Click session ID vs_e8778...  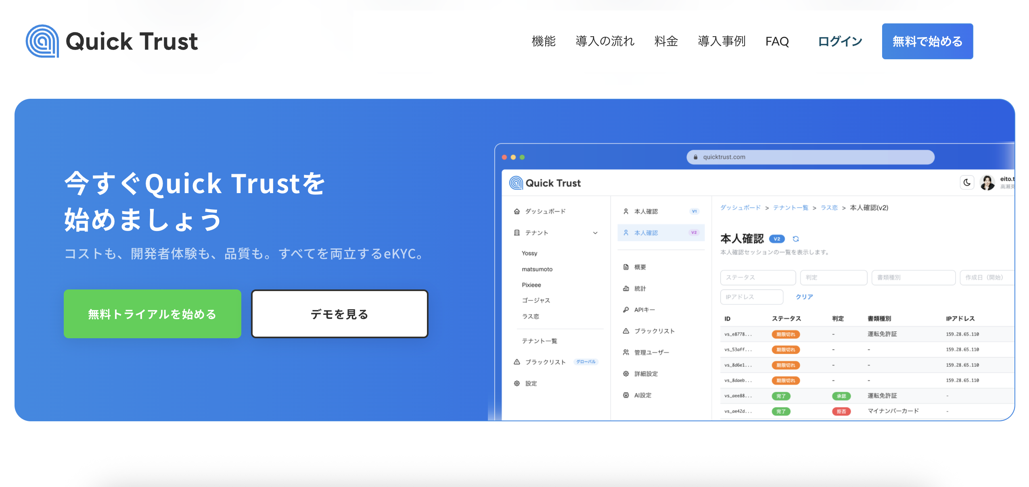pos(738,334)
